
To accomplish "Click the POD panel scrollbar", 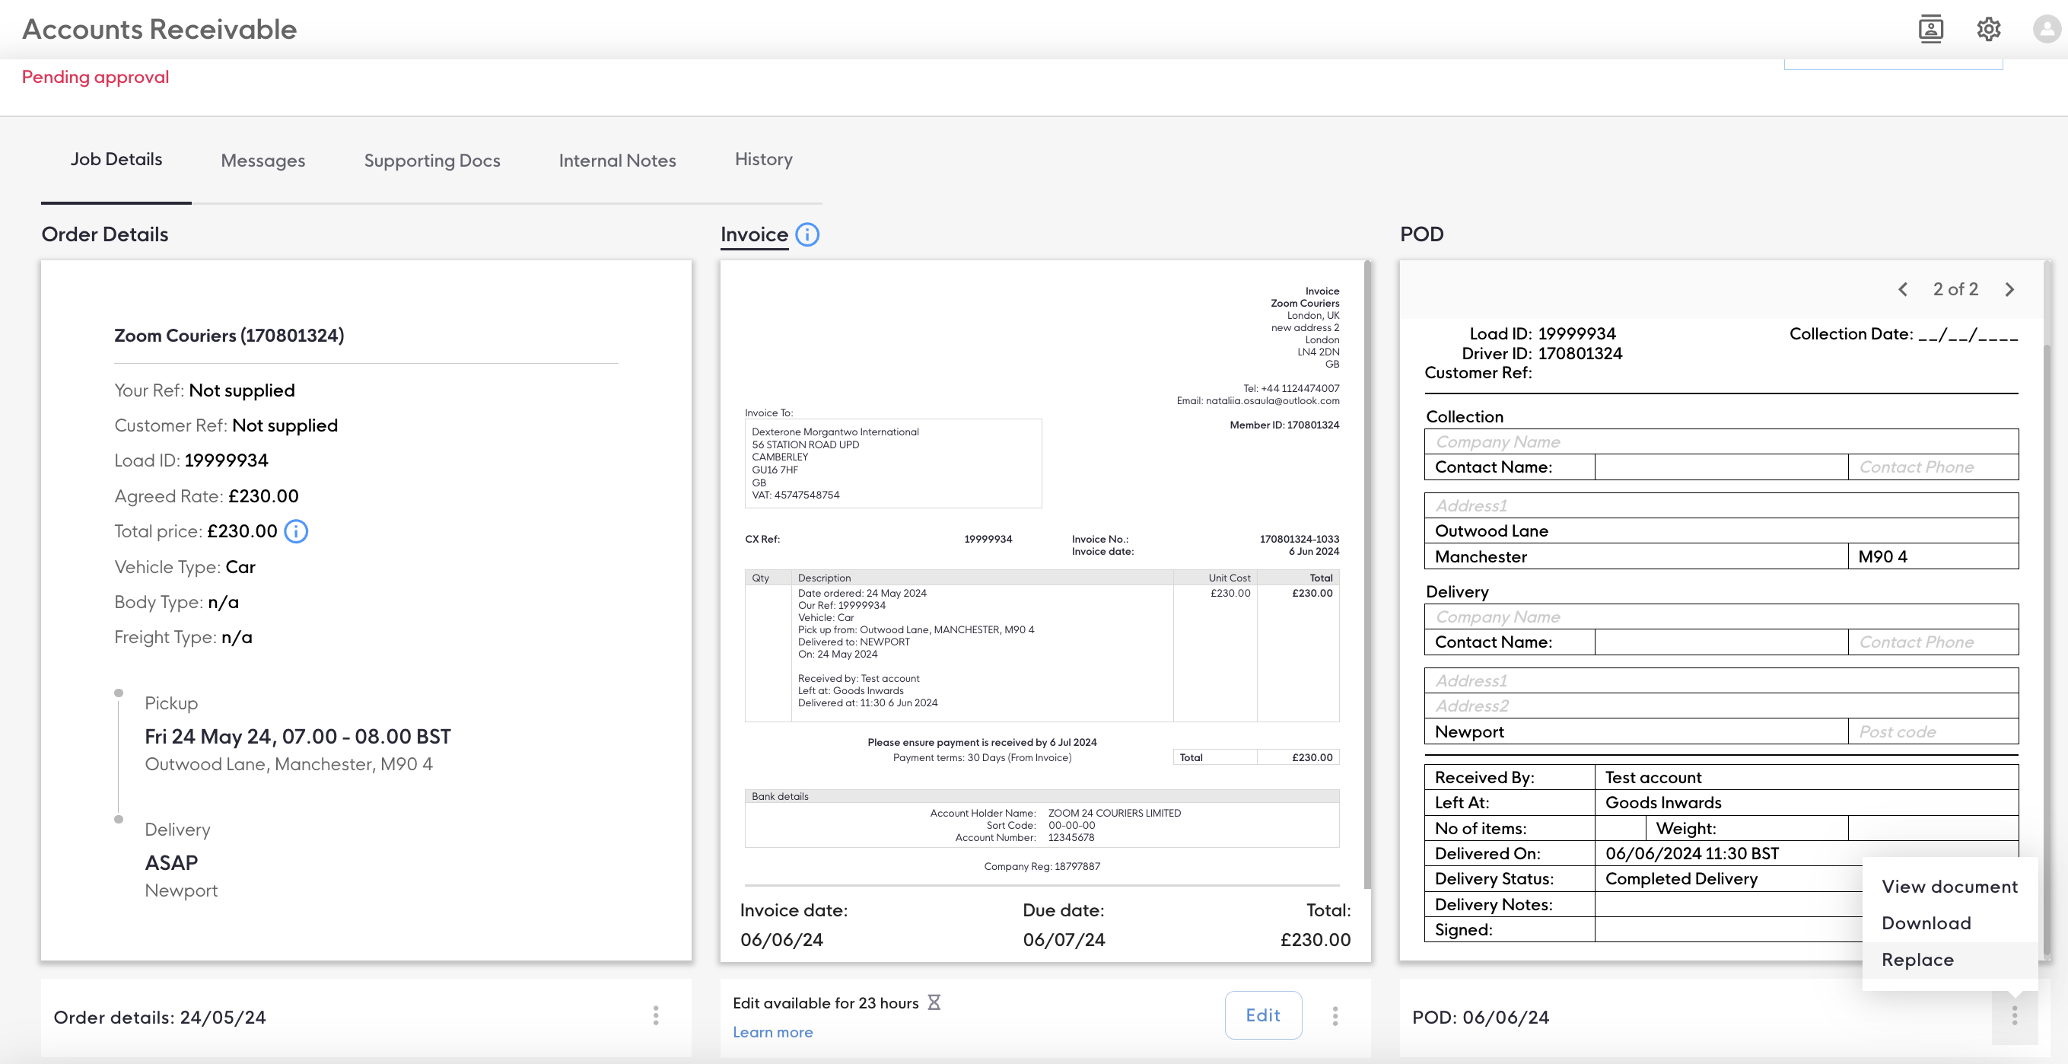I will [x=2047, y=651].
